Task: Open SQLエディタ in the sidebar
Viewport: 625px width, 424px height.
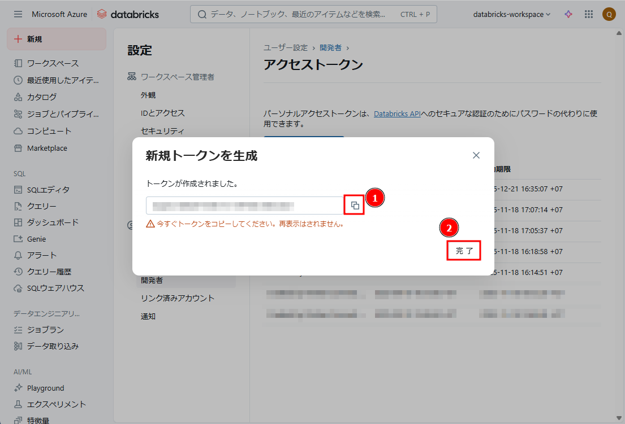Action: pos(48,190)
